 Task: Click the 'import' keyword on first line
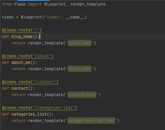[35, 4]
